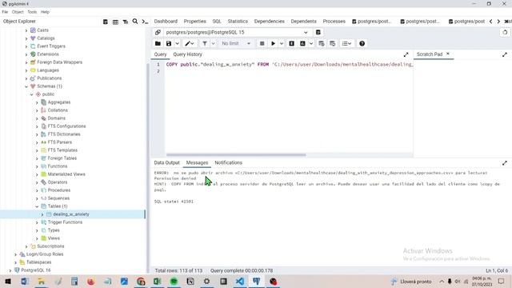Click the Help question mark icon
The height and width of the screenshot is (288, 512).
pyautogui.click(x=362, y=43)
